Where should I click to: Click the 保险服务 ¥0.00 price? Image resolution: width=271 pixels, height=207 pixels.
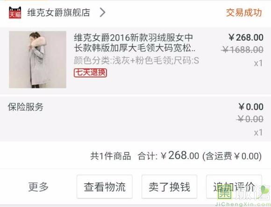(x=251, y=107)
